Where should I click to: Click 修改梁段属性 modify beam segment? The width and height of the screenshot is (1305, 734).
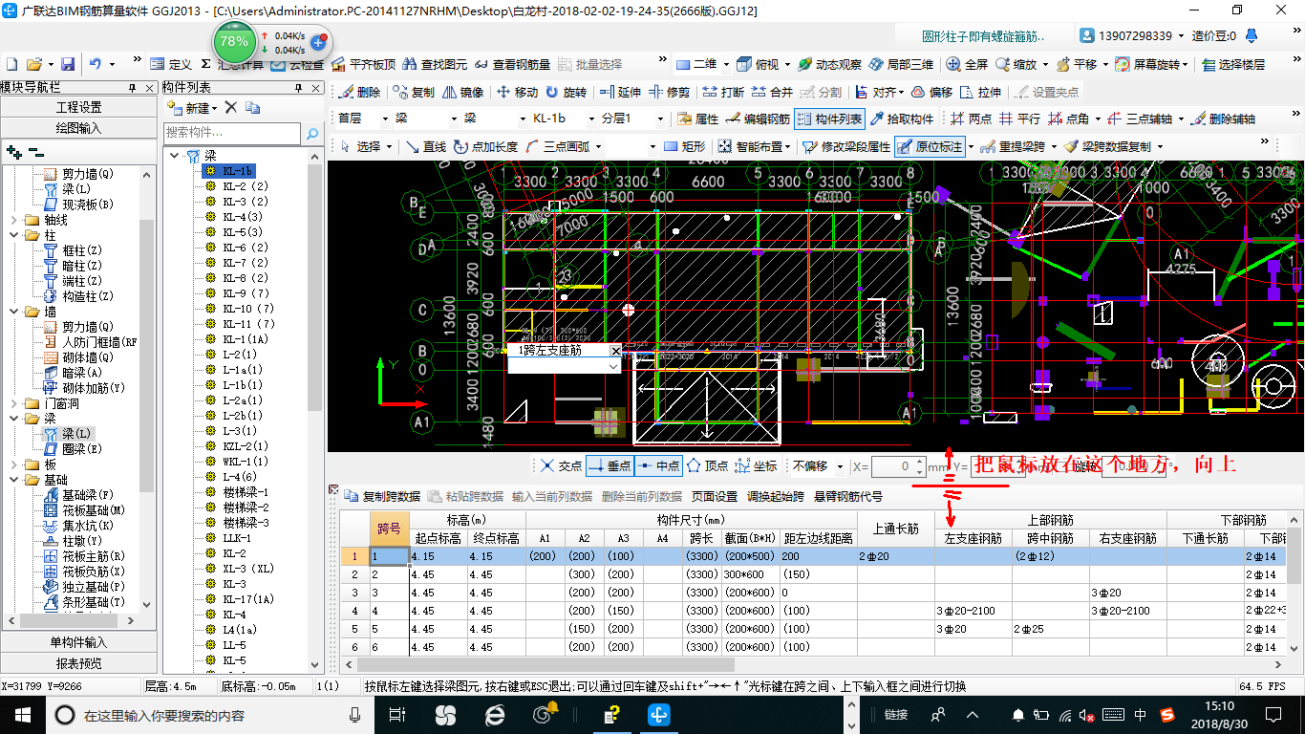(846, 146)
